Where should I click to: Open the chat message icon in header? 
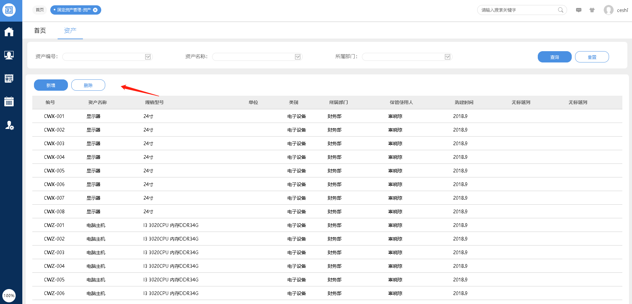click(579, 10)
